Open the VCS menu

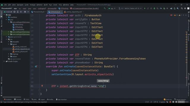(60, 5)
